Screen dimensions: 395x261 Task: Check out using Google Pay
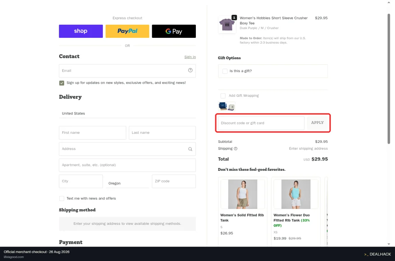click(x=174, y=31)
